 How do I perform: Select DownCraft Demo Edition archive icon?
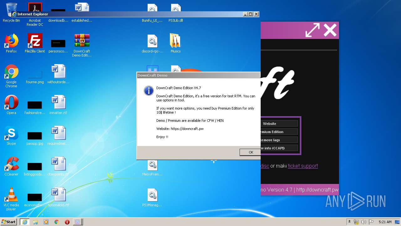pos(82,46)
